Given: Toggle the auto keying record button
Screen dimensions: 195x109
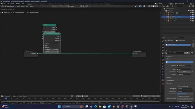Looking at the screenshot, I should (x=72, y=96).
